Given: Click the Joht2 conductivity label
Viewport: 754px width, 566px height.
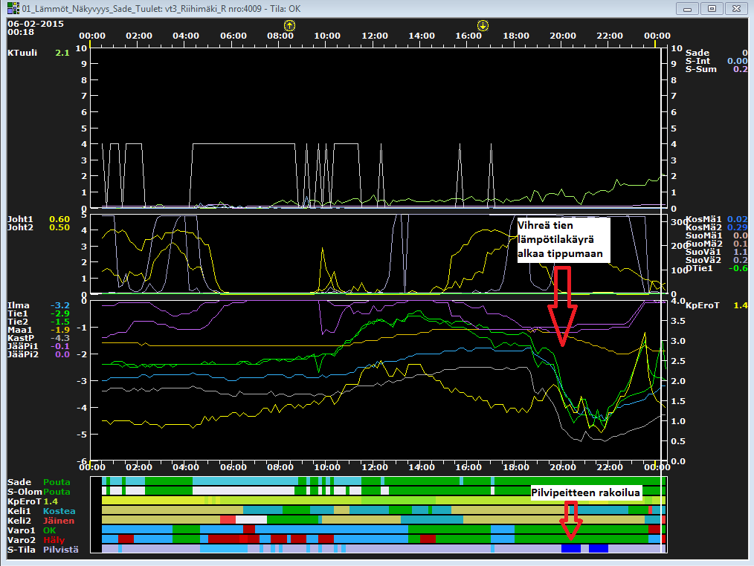Looking at the screenshot, I should (20, 227).
